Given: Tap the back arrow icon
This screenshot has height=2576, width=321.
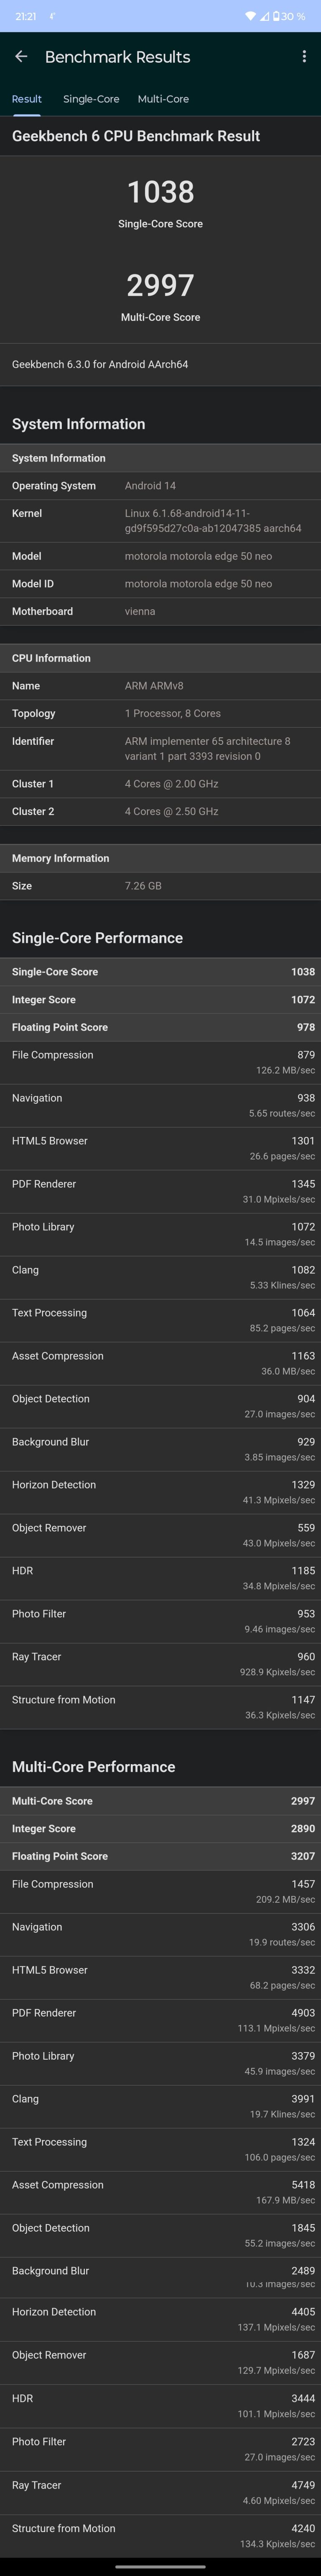Looking at the screenshot, I should (21, 57).
